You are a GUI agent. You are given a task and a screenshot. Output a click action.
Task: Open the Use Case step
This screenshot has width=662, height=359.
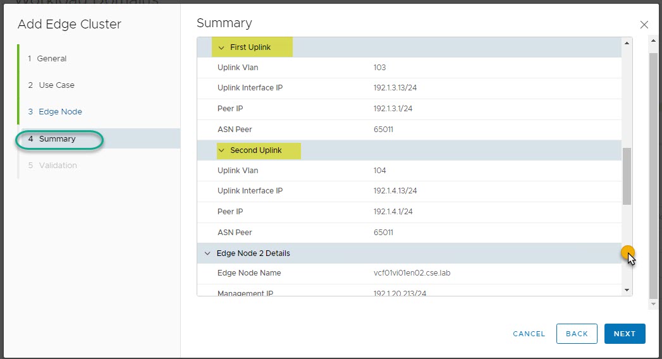coord(56,85)
